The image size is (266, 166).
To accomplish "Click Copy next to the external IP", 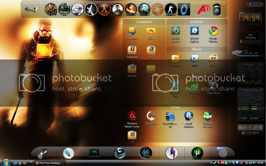I will pyautogui.click(x=260, y=97).
